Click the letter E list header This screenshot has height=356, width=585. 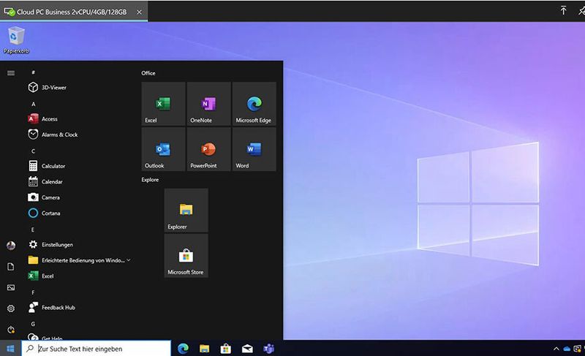(33, 230)
